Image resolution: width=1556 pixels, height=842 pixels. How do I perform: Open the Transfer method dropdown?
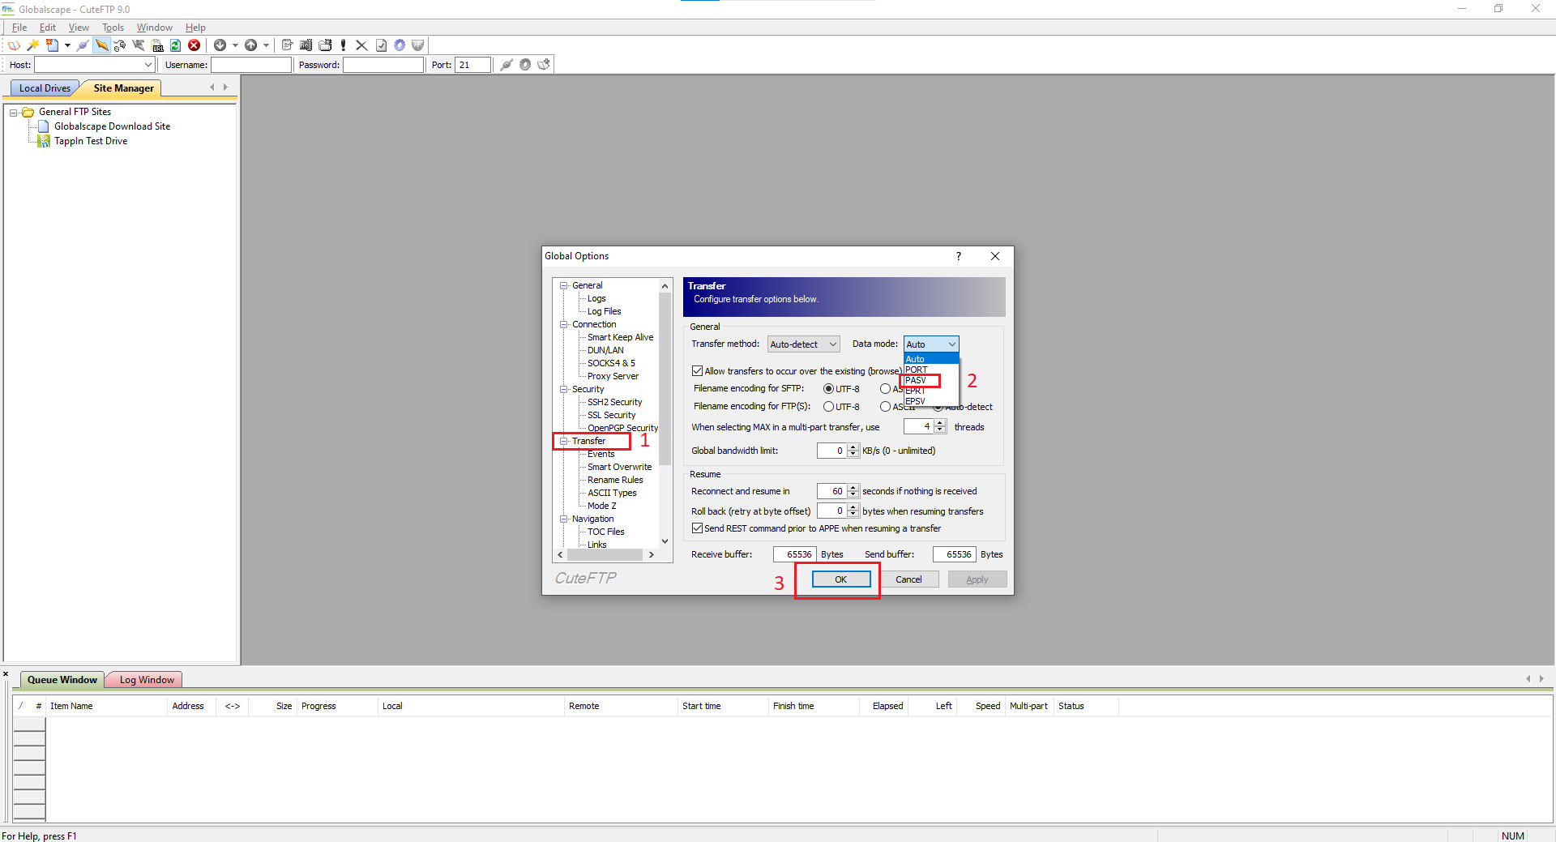803,344
